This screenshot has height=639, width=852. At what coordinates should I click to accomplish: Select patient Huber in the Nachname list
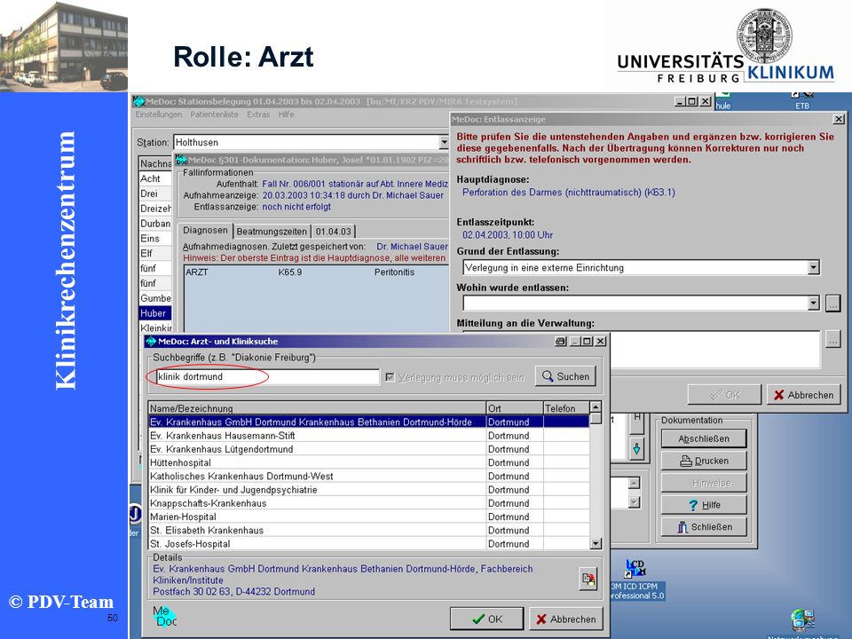click(x=155, y=313)
